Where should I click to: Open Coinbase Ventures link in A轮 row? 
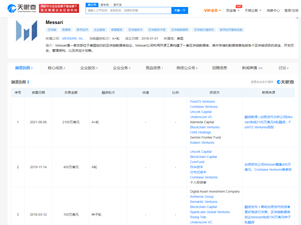click(x=204, y=177)
